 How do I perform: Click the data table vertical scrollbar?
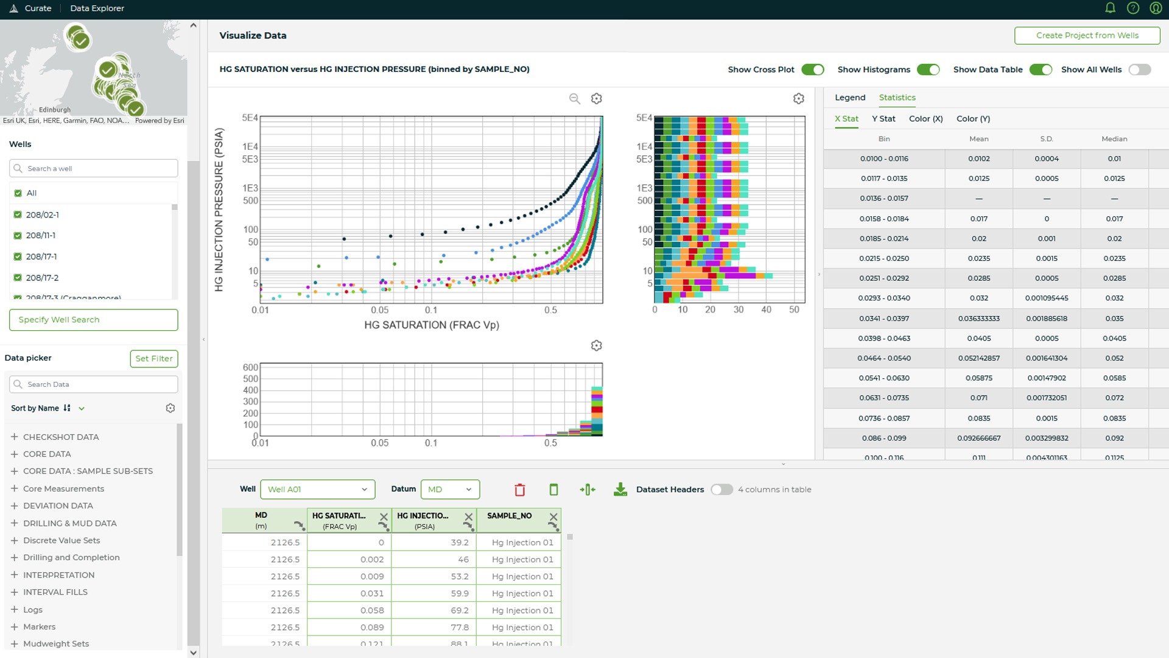tap(570, 537)
